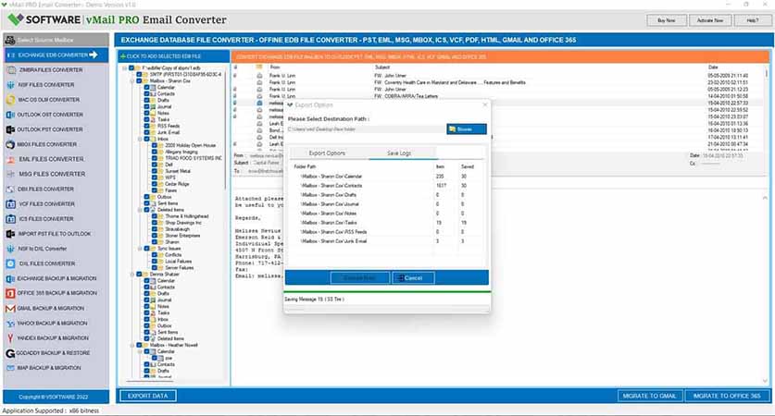
Task: Collapse the Sync Issues folder
Action: tap(140, 249)
